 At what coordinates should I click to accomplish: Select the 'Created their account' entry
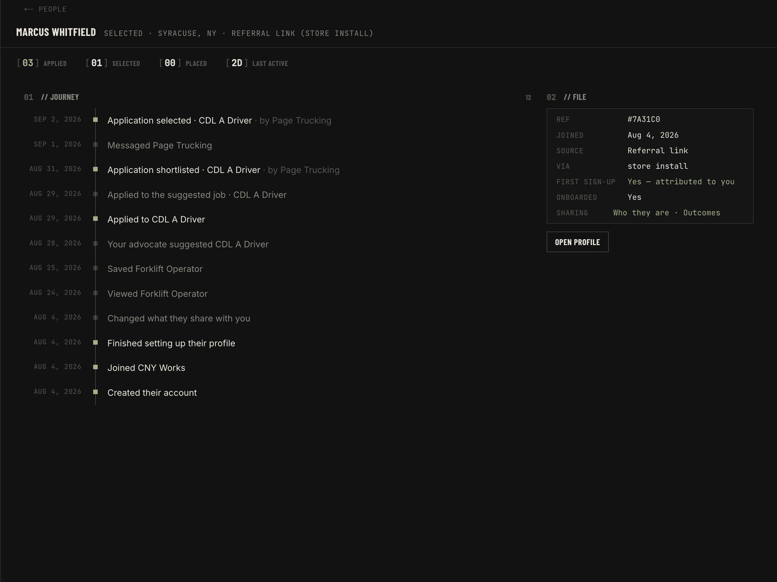[152, 393]
